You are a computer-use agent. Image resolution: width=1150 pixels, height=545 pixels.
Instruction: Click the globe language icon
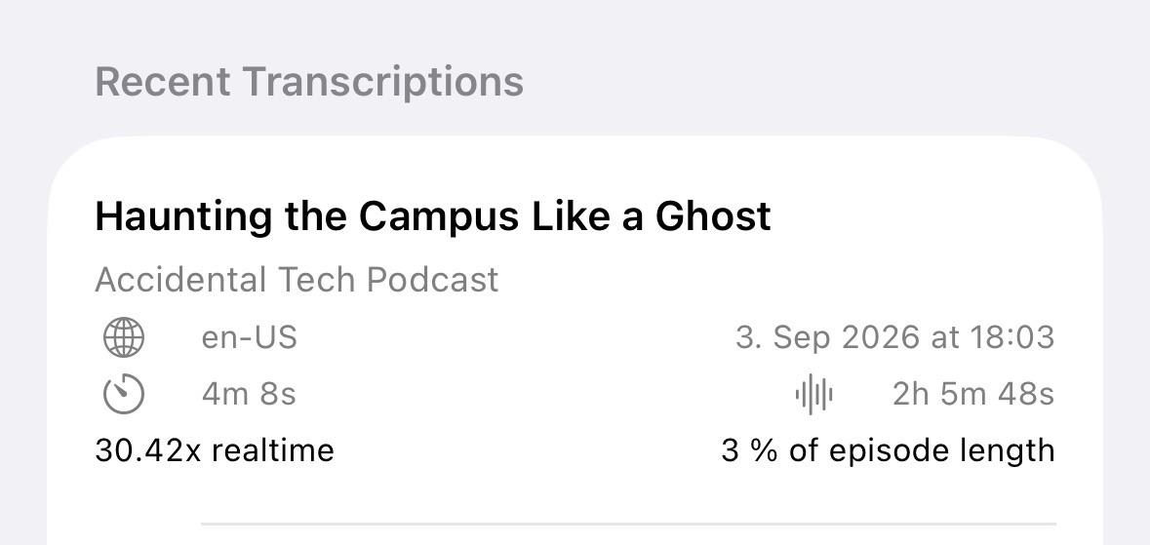click(x=124, y=338)
